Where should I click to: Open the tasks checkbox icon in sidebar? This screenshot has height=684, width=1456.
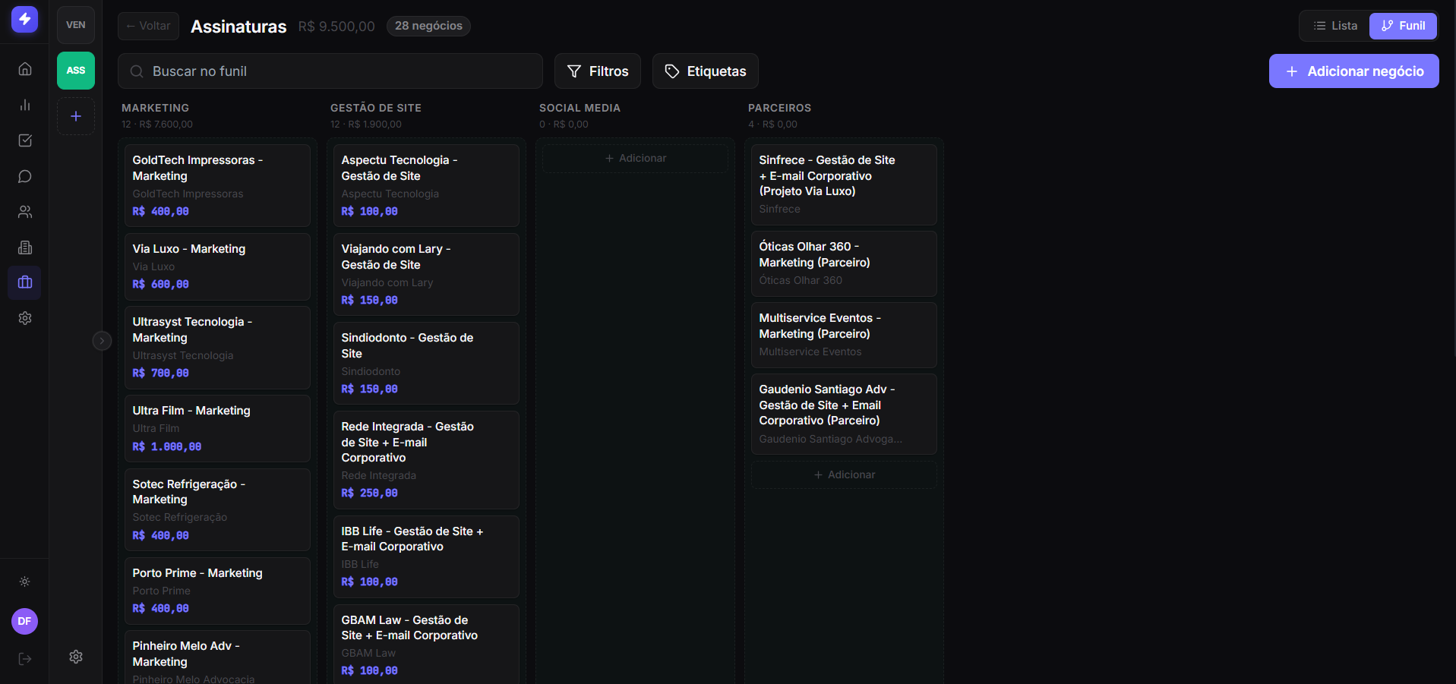pyautogui.click(x=25, y=140)
